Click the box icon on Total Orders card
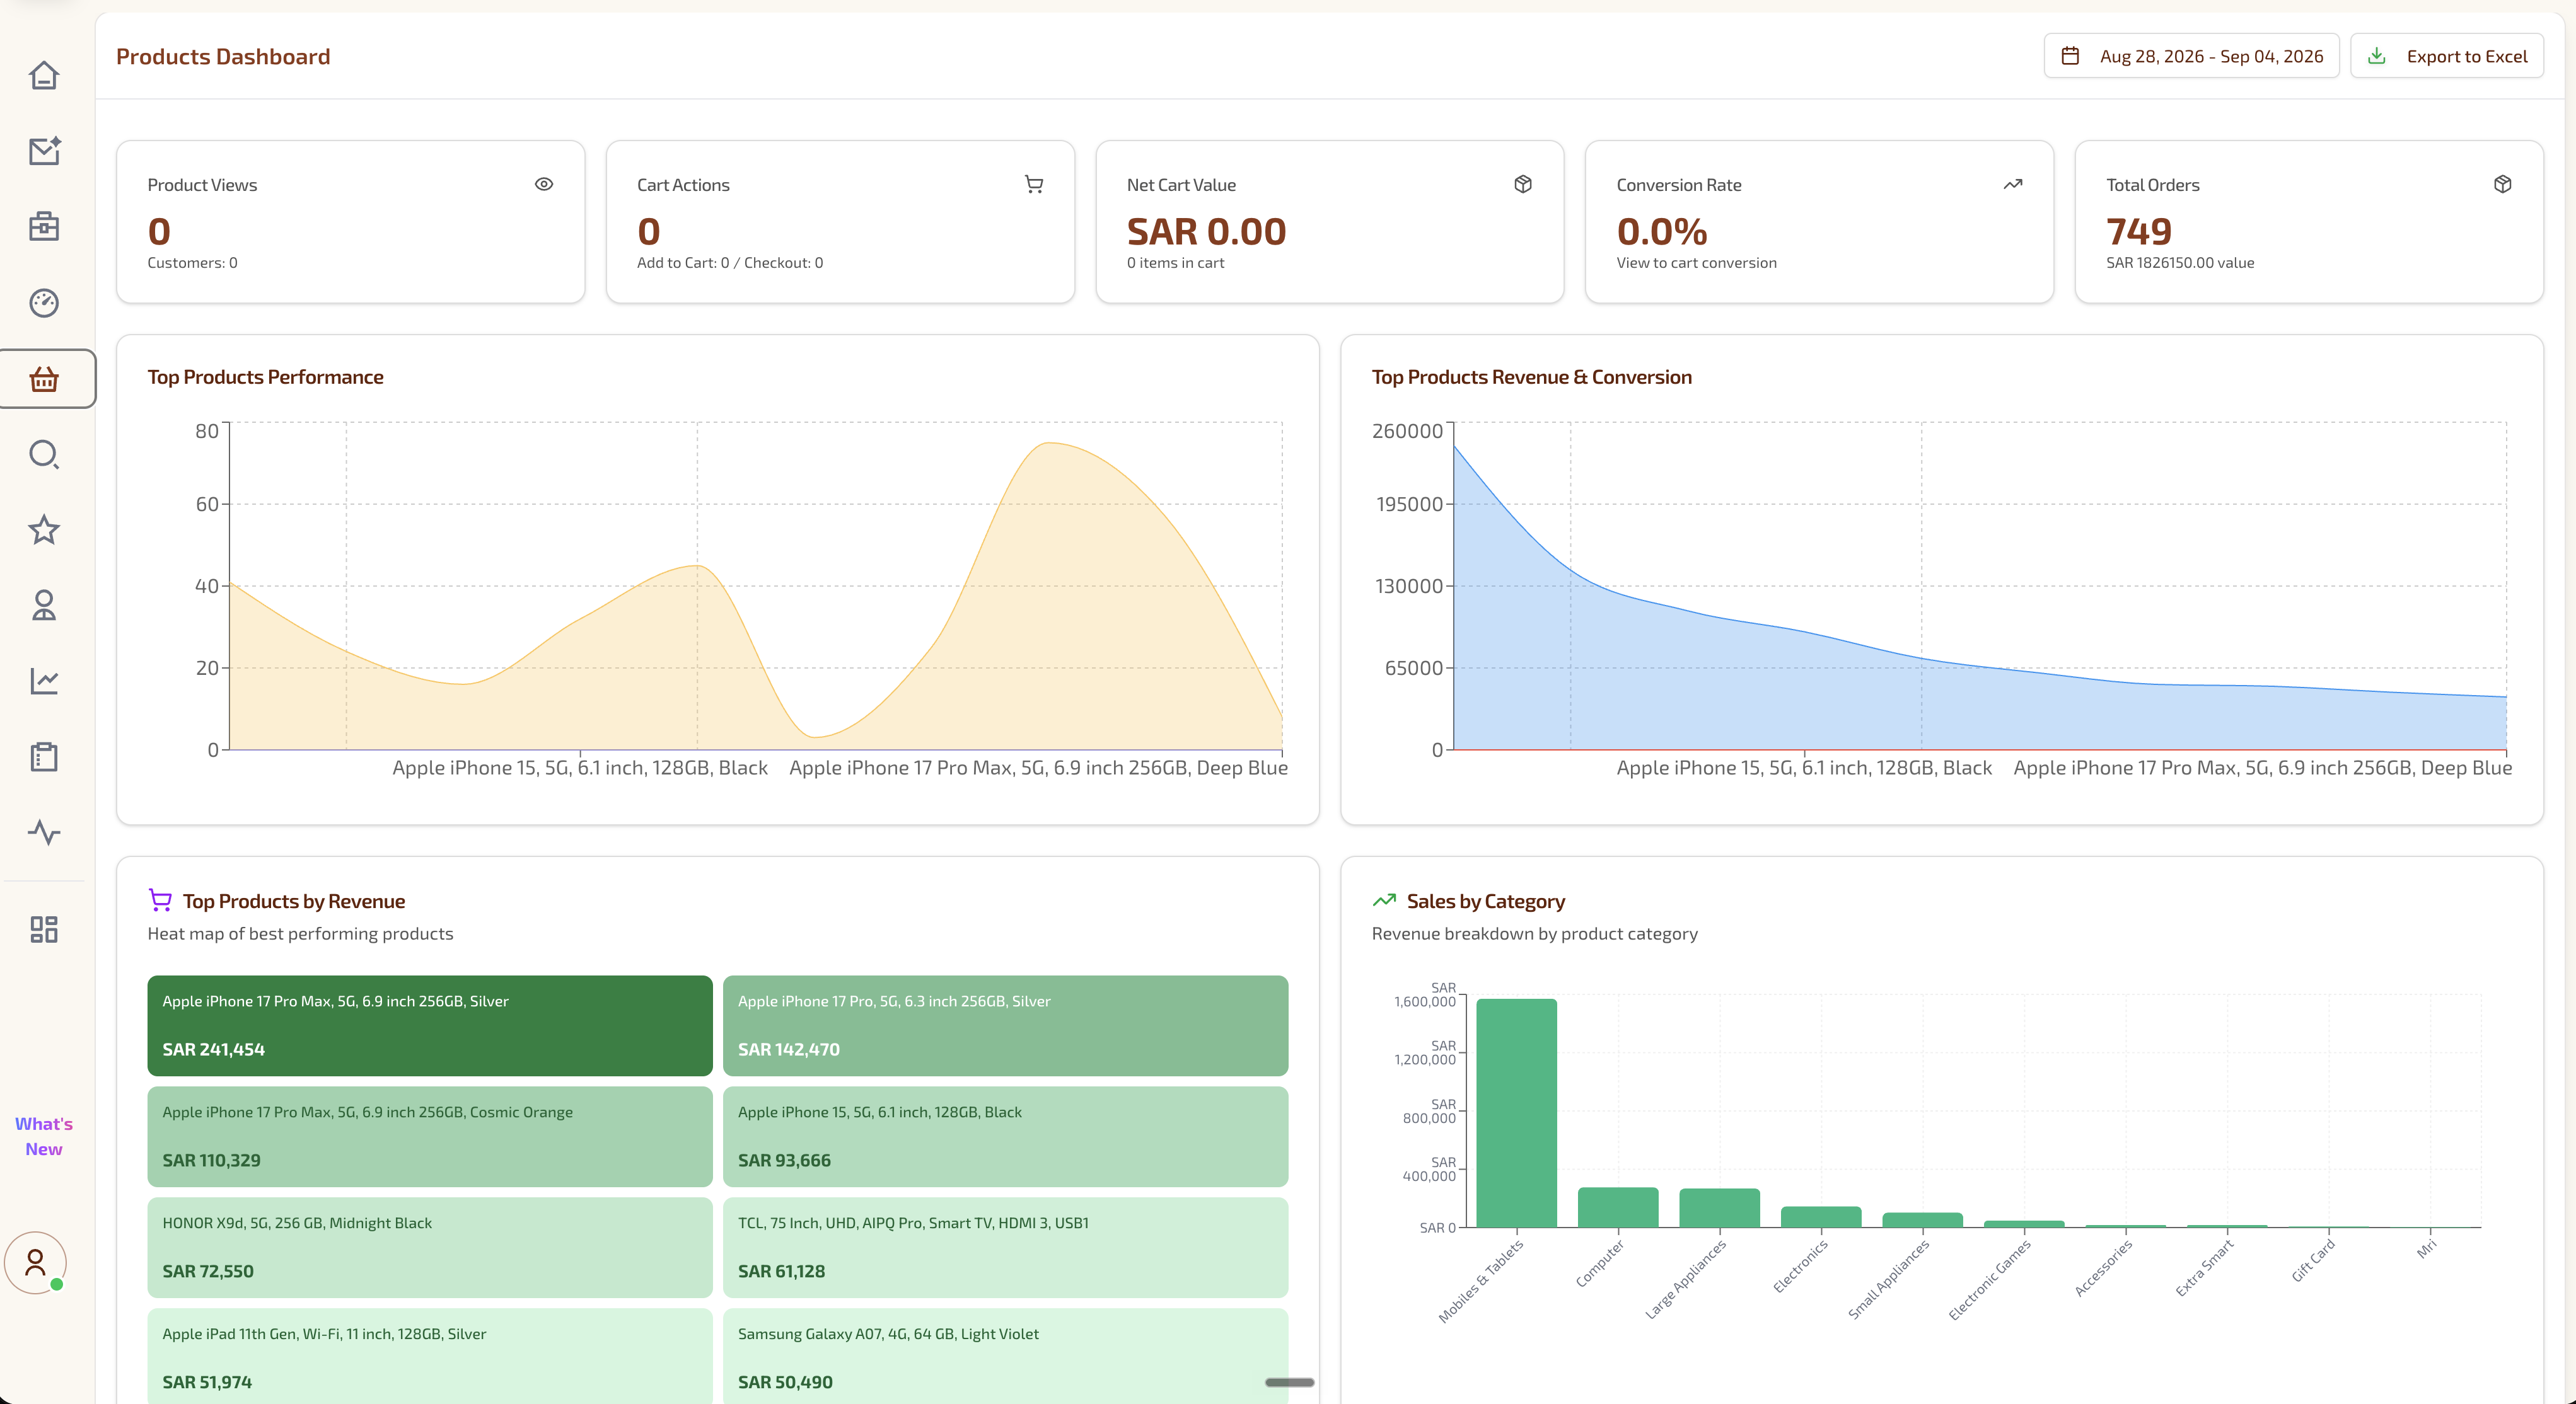This screenshot has width=2576, height=1404. click(x=2503, y=184)
